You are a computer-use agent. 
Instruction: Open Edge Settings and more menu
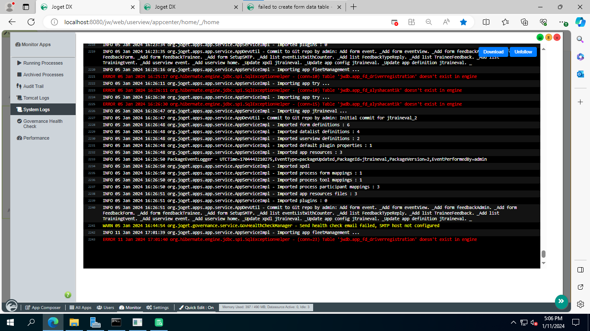click(562, 22)
